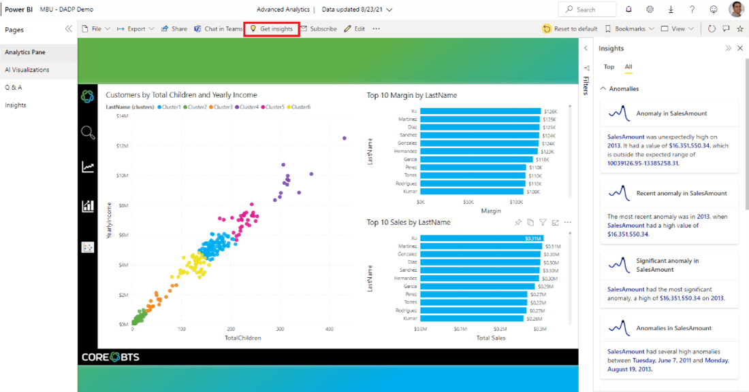Refresh the report visuals
This screenshot has height=392, width=749.
[x=712, y=29]
